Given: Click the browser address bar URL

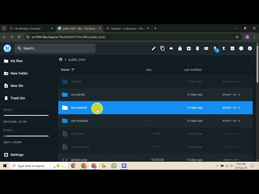Looking at the screenshot, I should click(69, 37).
